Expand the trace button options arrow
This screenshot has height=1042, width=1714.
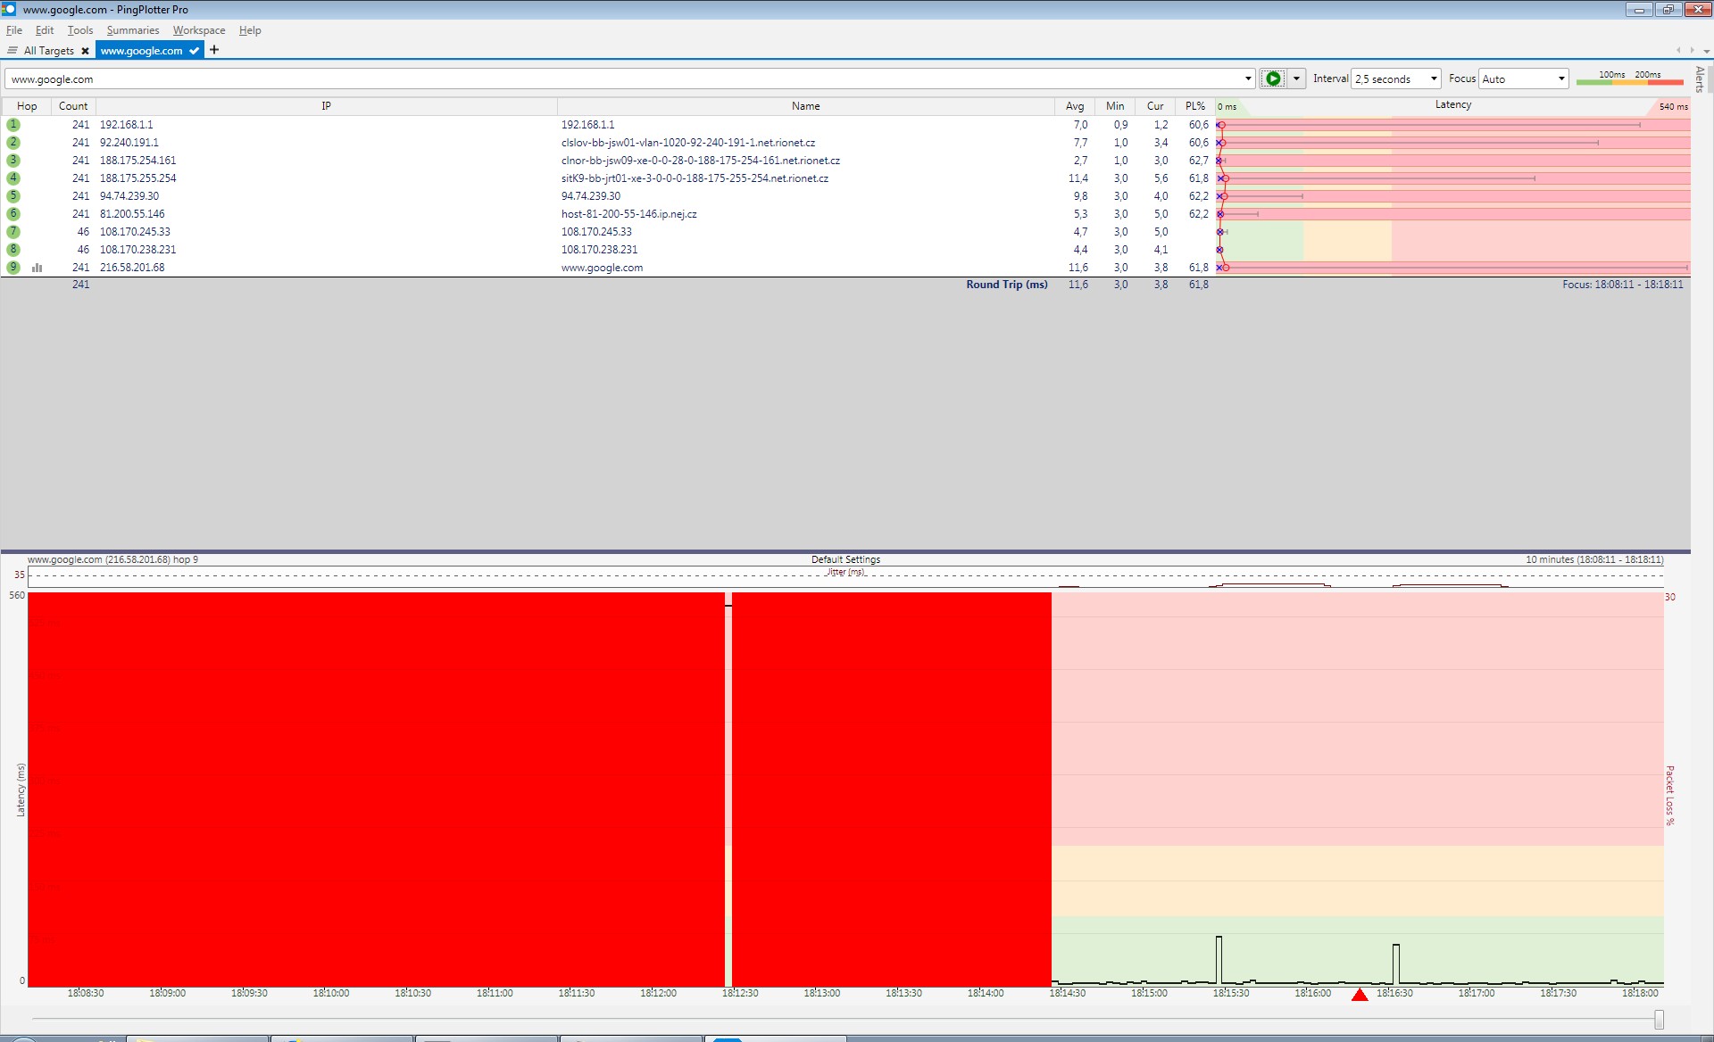coord(1296,79)
